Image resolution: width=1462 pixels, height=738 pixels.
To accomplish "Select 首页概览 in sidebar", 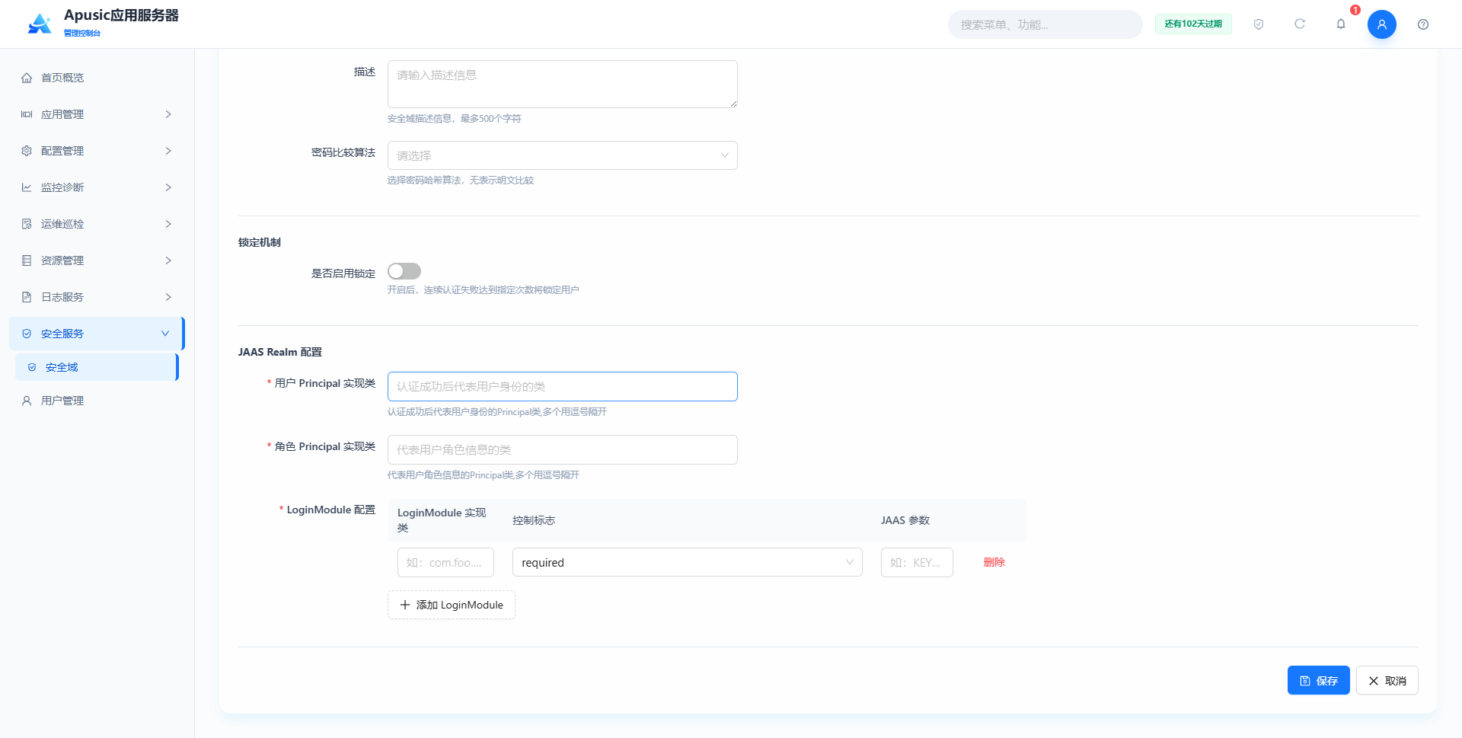I will coord(97,78).
